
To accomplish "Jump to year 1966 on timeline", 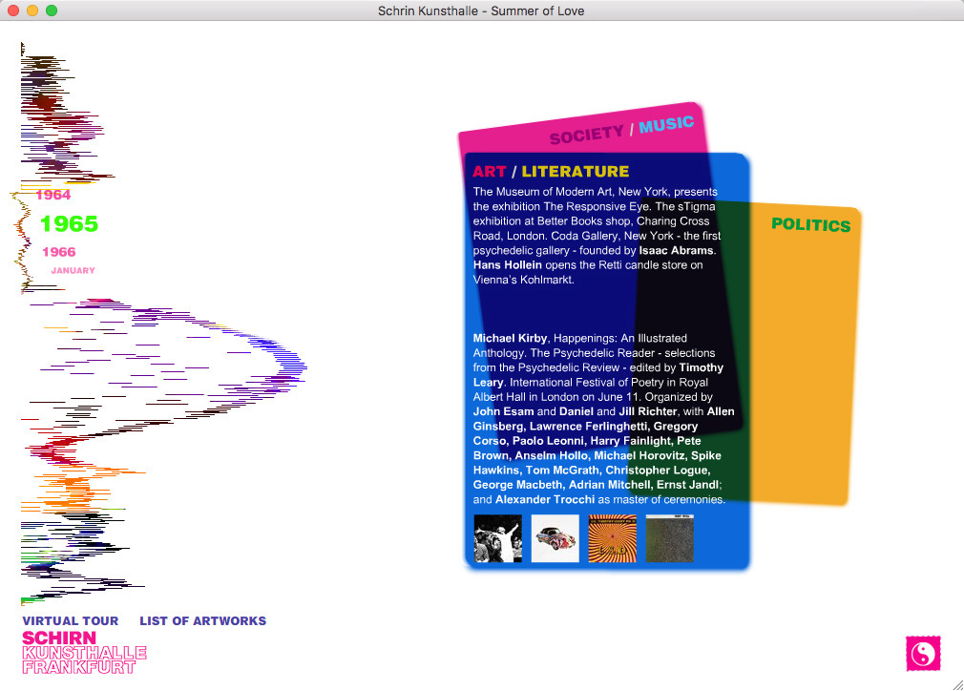I will click(58, 252).
